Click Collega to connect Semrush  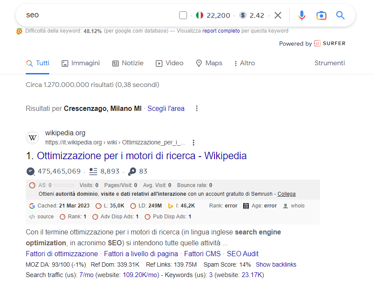coord(286,194)
